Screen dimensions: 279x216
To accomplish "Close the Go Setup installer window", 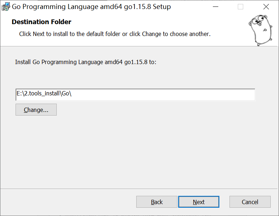I will pos(266,7).
